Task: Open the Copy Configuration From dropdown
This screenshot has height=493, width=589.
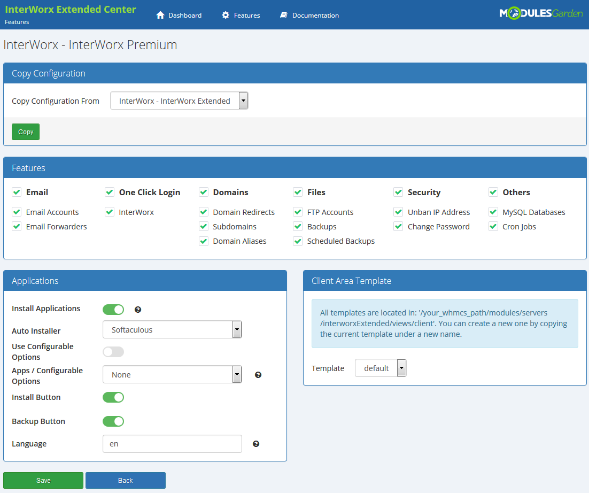Action: [x=179, y=101]
